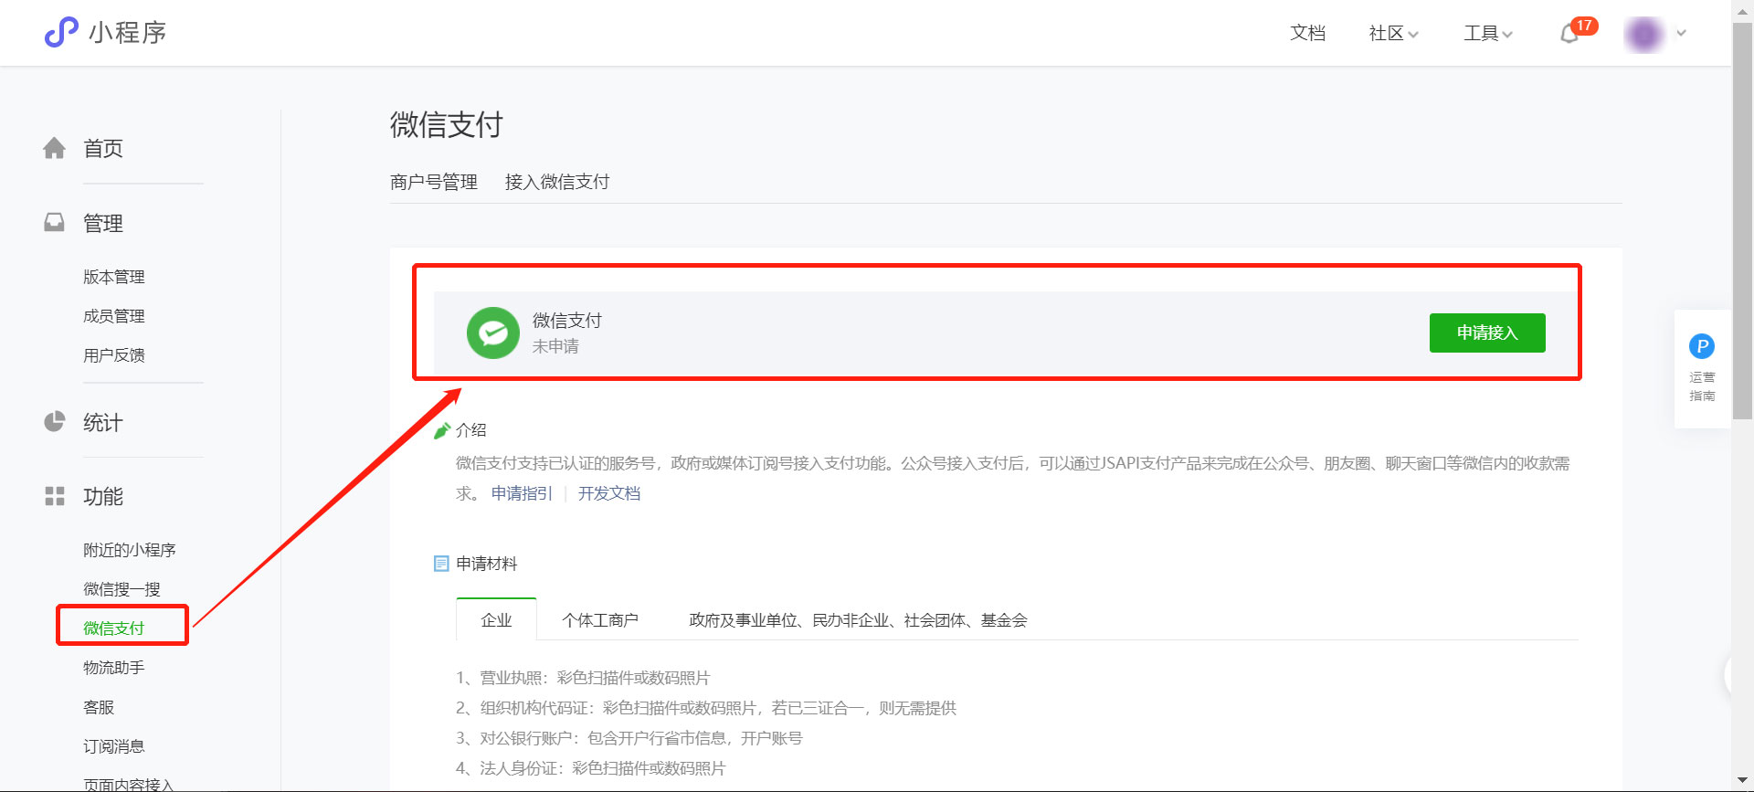Image resolution: width=1754 pixels, height=792 pixels.
Task: Click the 申请材料 document icon
Action: [x=441, y=564]
